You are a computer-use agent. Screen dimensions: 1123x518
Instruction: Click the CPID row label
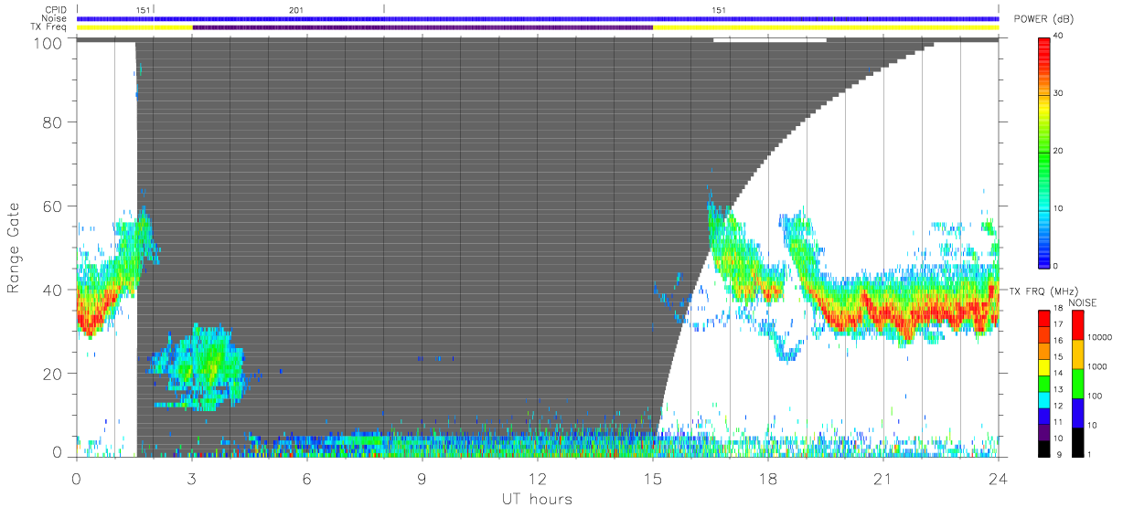pyautogui.click(x=56, y=10)
